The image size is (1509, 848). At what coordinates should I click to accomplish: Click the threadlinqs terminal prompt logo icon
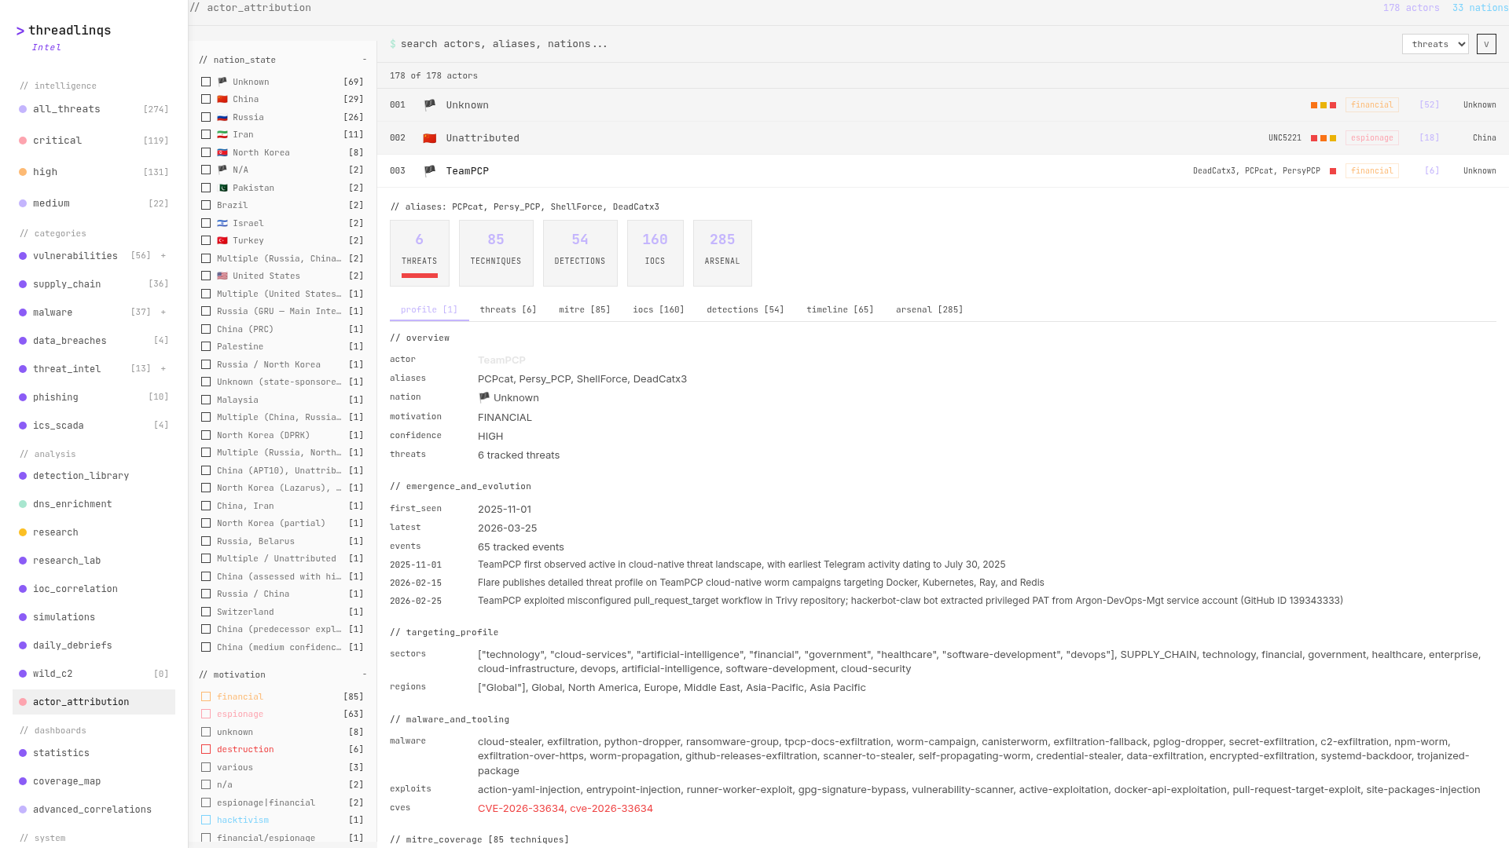[x=20, y=31]
